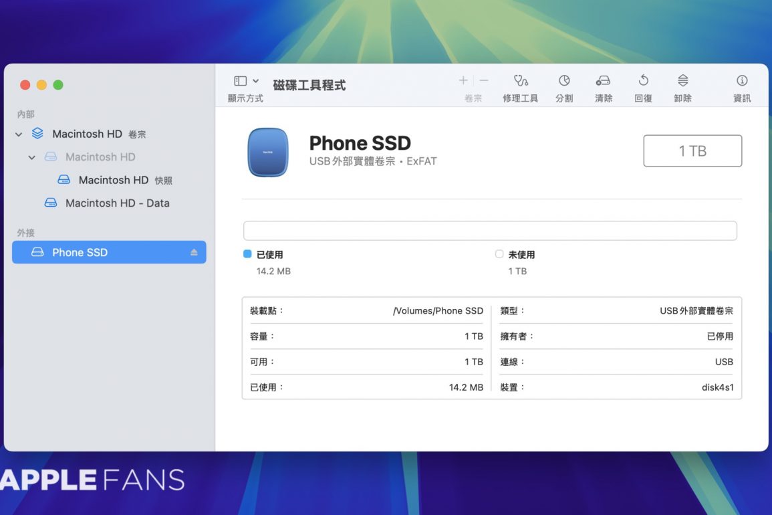Click the disk usage bar
This screenshot has height=515, width=772.
[490, 231]
